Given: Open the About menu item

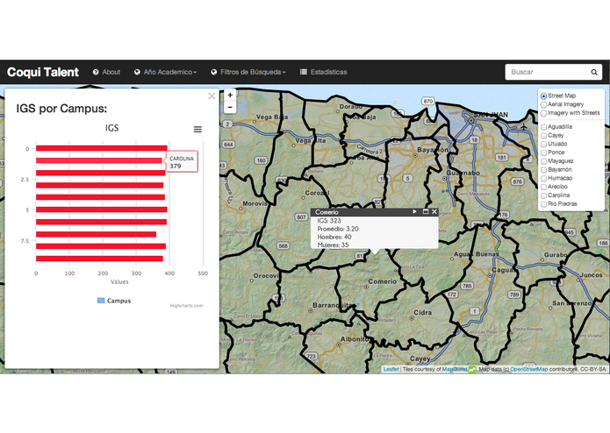Looking at the screenshot, I should click(x=106, y=72).
